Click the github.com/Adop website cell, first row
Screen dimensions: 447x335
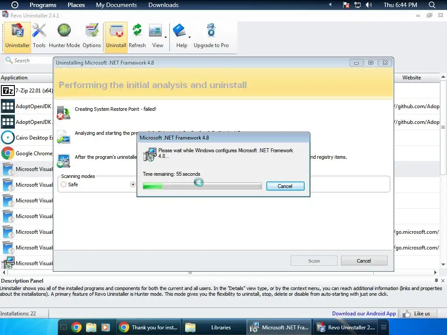(x=417, y=106)
